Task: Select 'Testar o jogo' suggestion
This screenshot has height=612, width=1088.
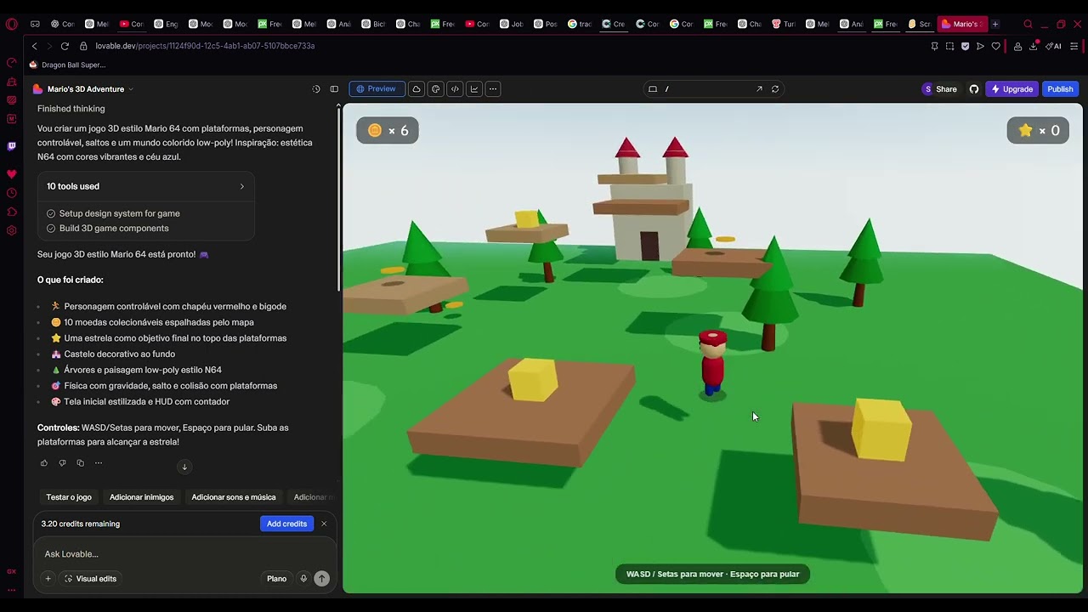Action: (x=69, y=497)
